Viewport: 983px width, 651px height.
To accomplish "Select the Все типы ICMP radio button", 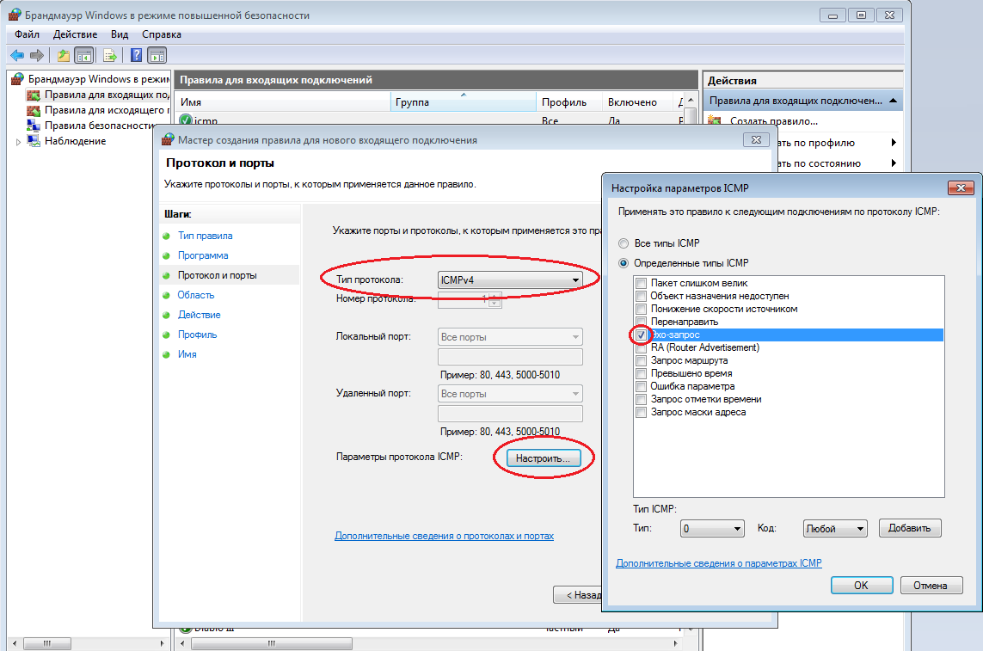I will point(624,243).
